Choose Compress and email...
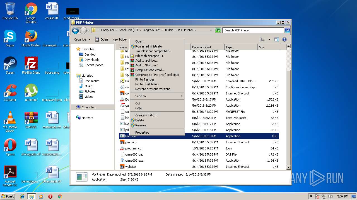 tap(157, 70)
